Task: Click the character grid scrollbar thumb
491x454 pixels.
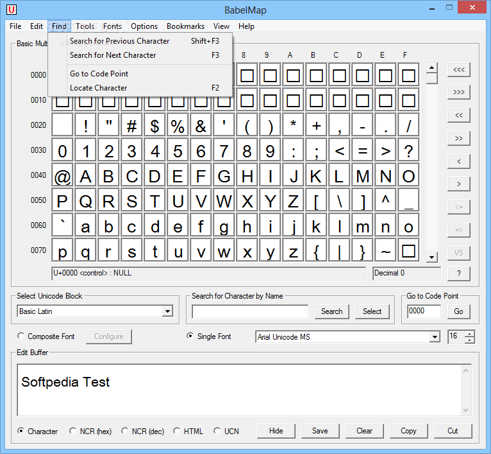Action: pyautogui.click(x=432, y=78)
